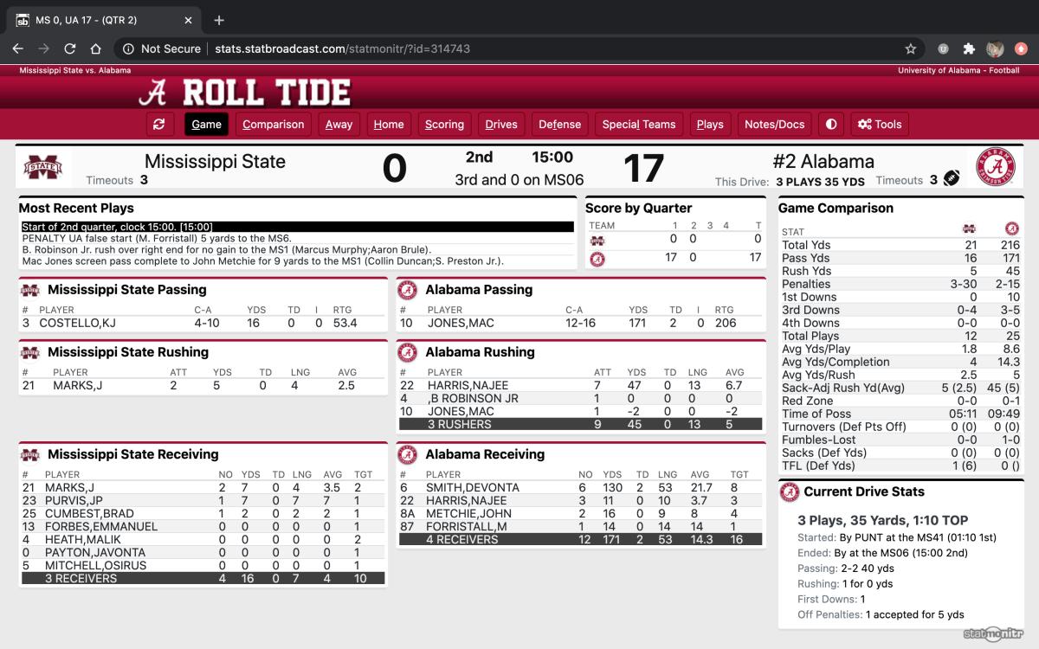Click CUMBEST,BRAD in Mississippi State Receiving
The height and width of the screenshot is (649, 1039).
[x=89, y=513]
